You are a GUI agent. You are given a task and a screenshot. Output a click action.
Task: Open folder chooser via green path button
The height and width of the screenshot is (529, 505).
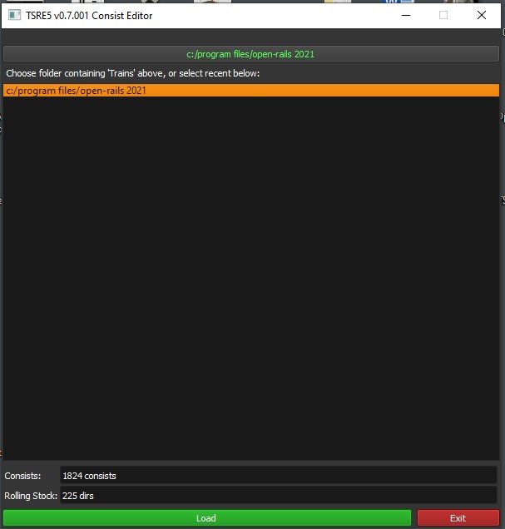pos(250,54)
